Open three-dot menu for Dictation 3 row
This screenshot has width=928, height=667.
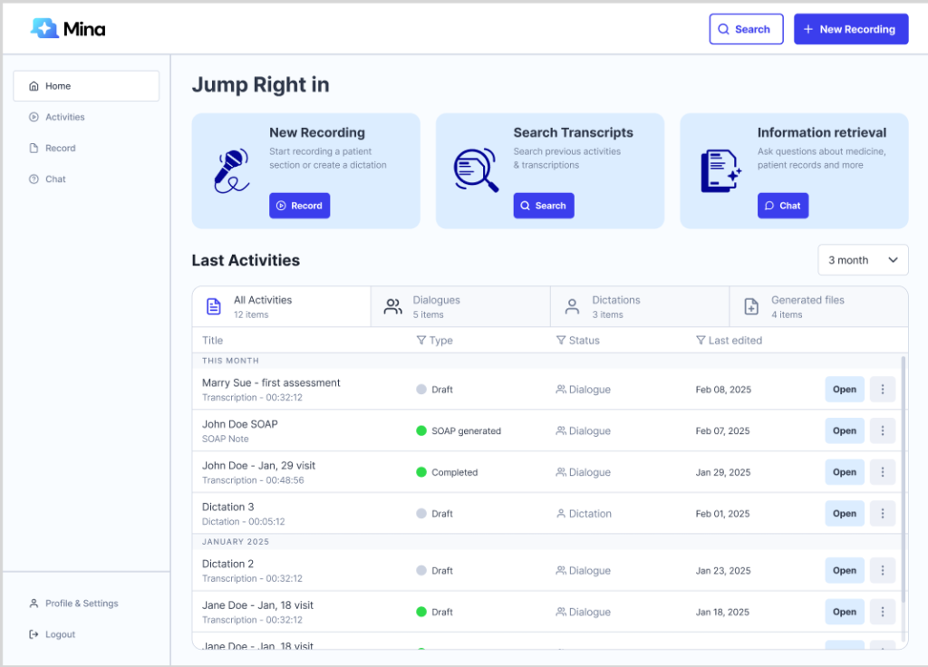882,514
